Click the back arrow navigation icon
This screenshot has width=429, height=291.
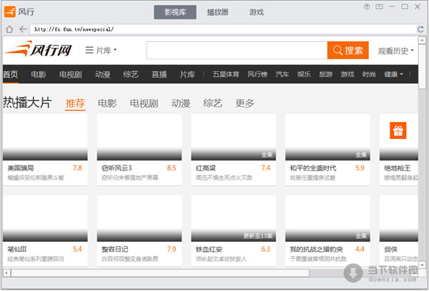click(23, 29)
